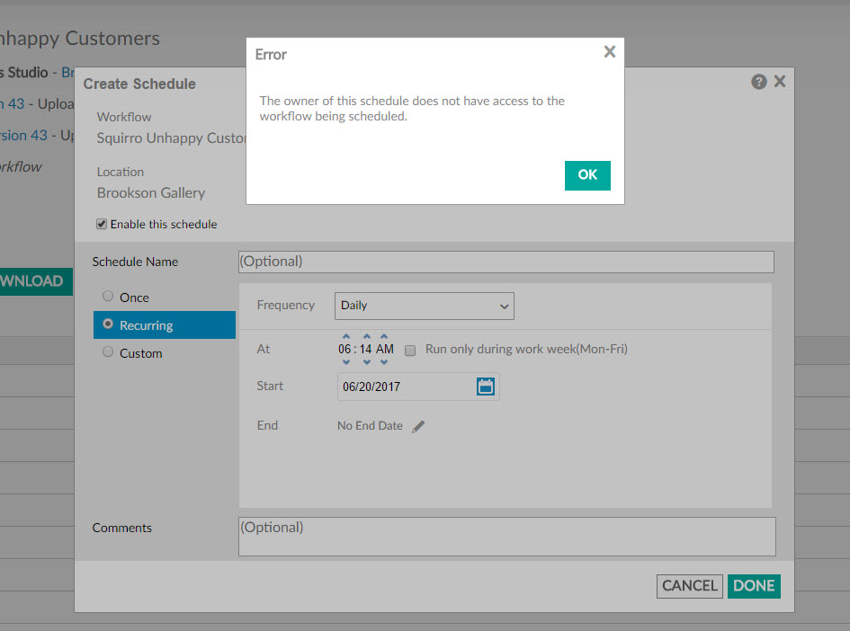Click the optional Schedule Name field

[x=506, y=262]
